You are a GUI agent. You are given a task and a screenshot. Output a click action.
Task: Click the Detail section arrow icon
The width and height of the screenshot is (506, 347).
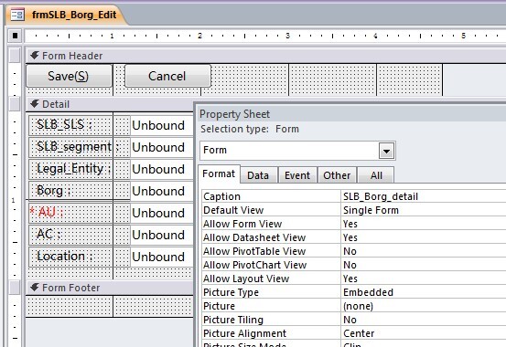coord(35,104)
